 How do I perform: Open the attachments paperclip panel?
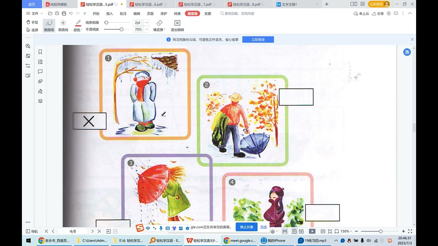pos(40,81)
